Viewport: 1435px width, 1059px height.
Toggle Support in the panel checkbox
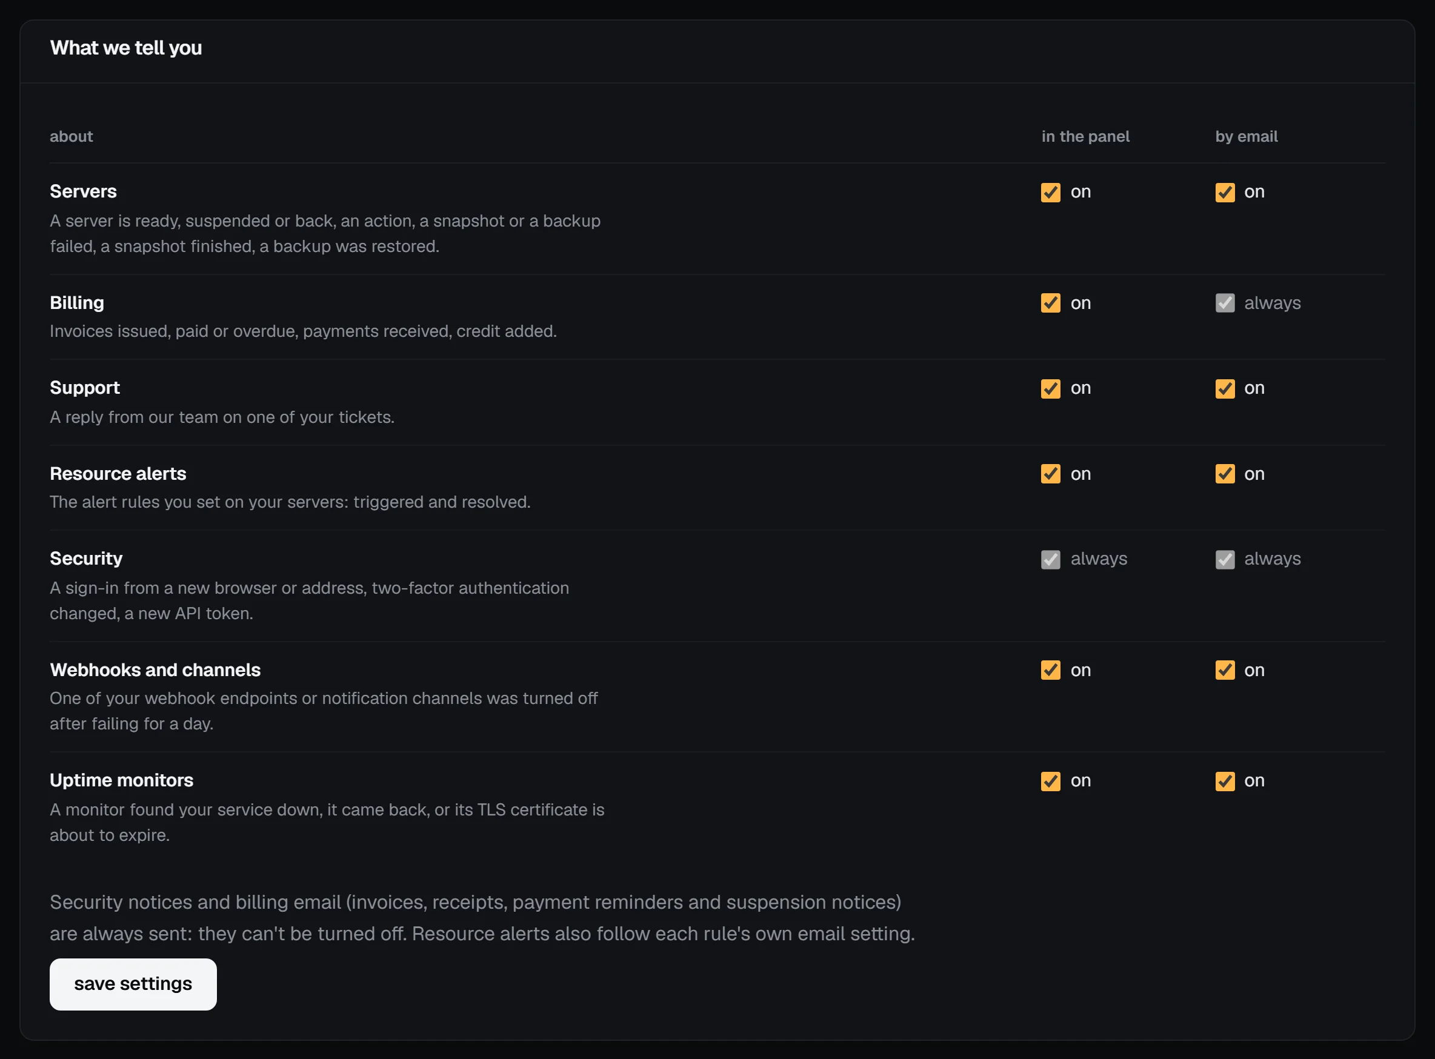(1050, 388)
